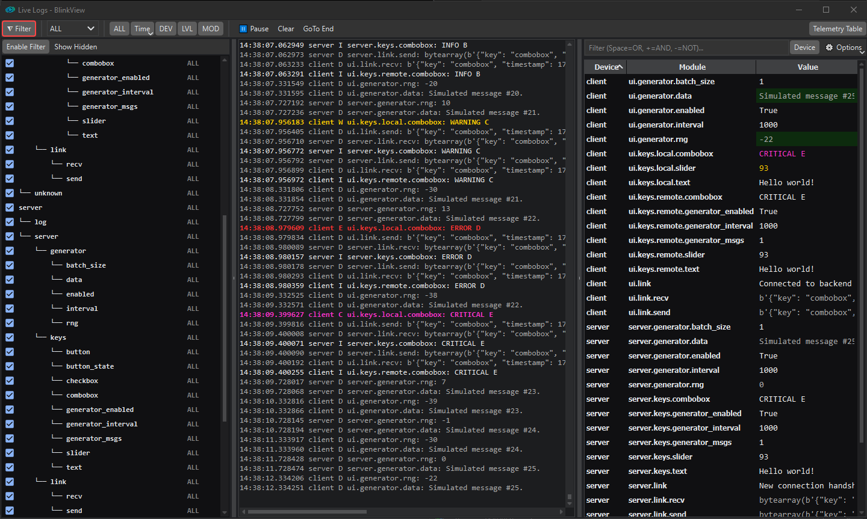This screenshot has width=867, height=519.
Task: Select the button tree item
Action: pos(78,352)
